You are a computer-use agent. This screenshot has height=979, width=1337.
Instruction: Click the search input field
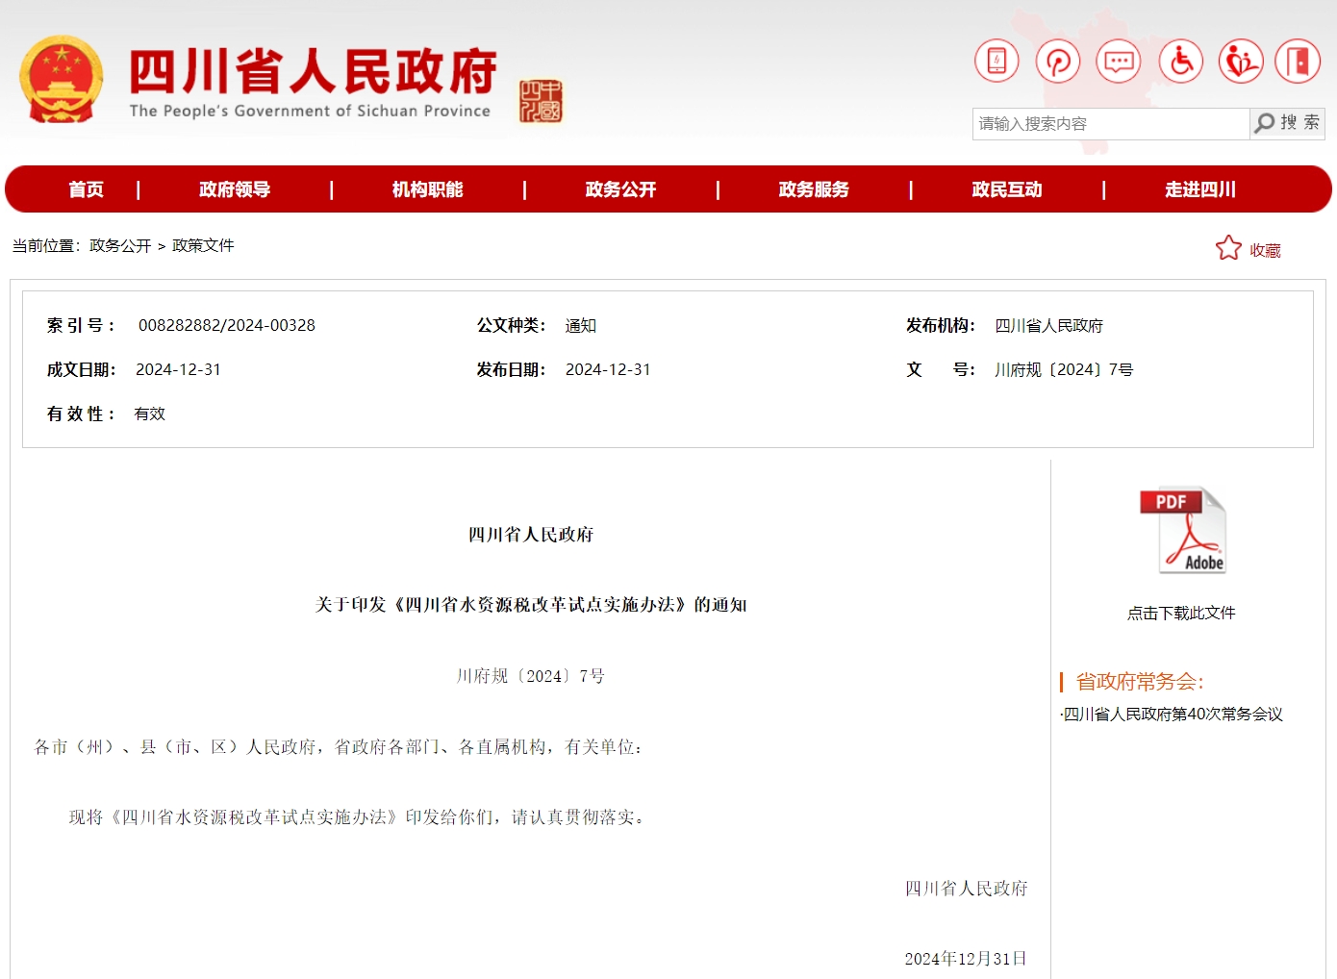1110,124
